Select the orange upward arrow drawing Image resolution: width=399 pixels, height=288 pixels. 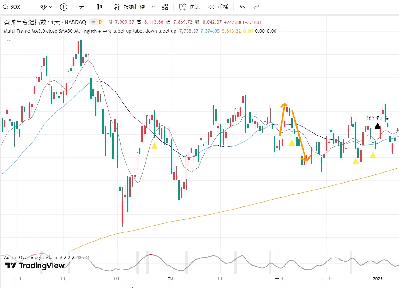click(282, 120)
